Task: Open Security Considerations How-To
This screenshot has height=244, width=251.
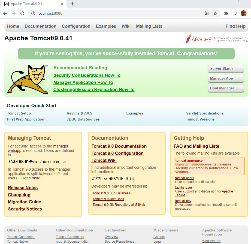Action: [x=87, y=76]
